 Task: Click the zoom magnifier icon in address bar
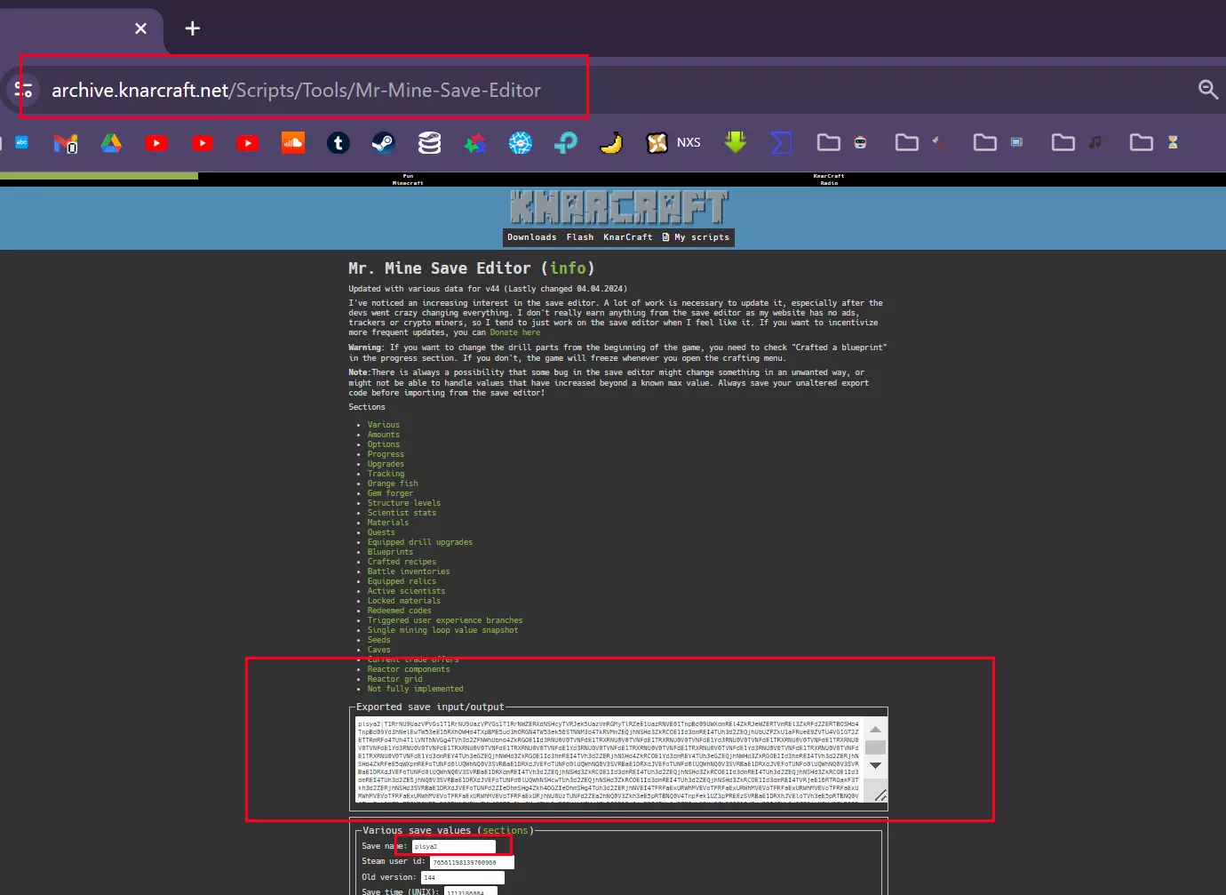click(1208, 89)
